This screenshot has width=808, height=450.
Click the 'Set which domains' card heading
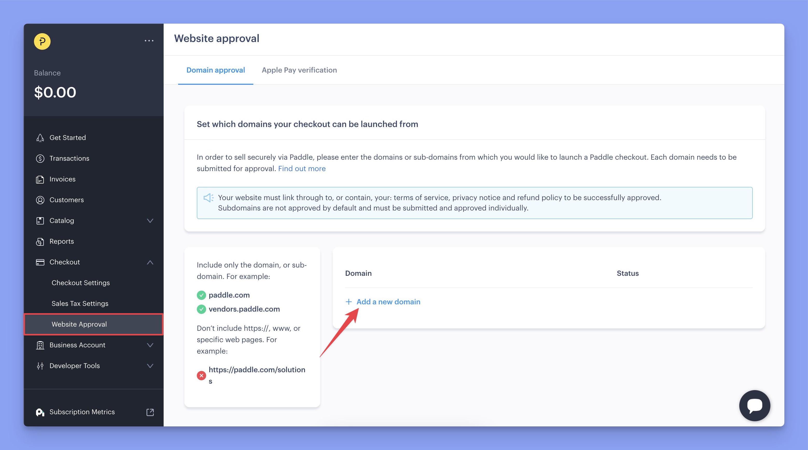click(x=307, y=124)
